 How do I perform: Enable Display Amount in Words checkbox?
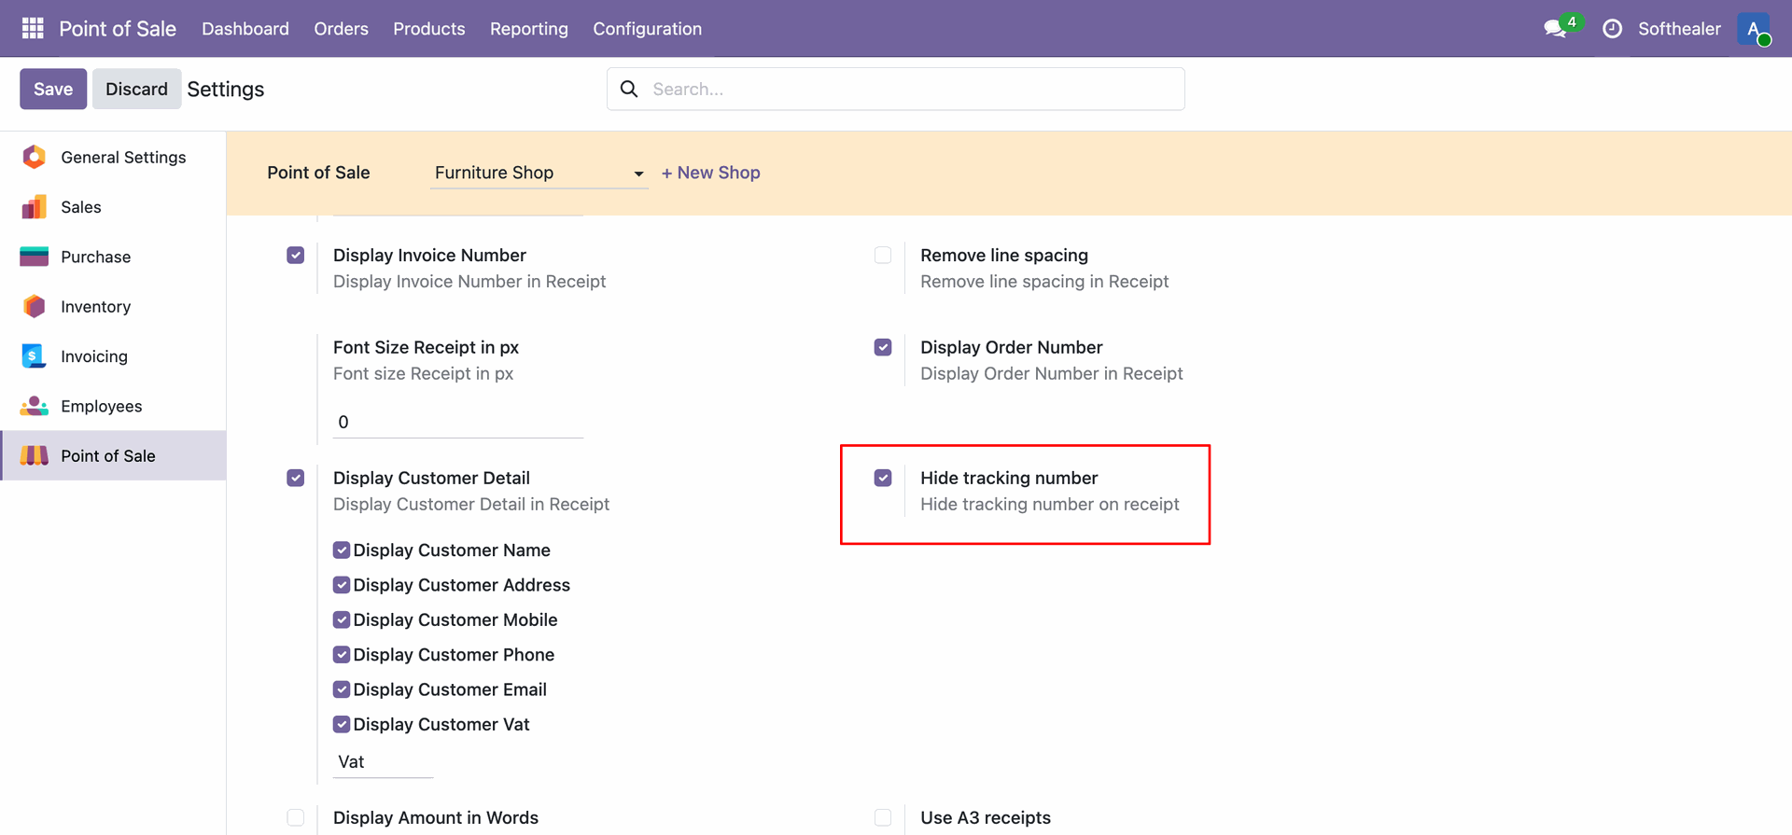click(x=296, y=817)
